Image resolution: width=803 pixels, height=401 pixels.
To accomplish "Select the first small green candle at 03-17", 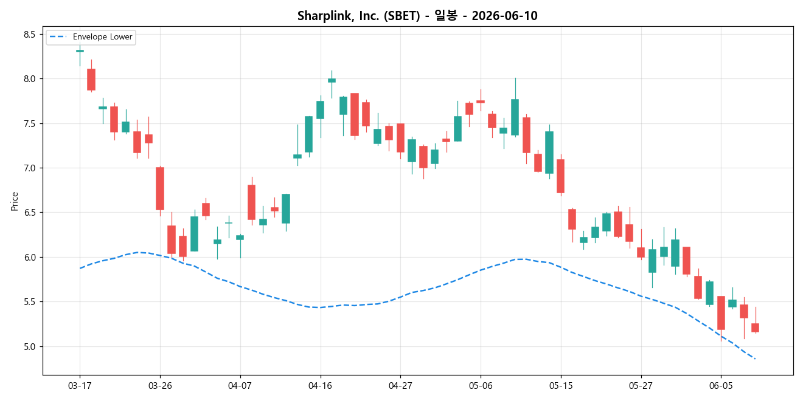I will click(80, 51).
